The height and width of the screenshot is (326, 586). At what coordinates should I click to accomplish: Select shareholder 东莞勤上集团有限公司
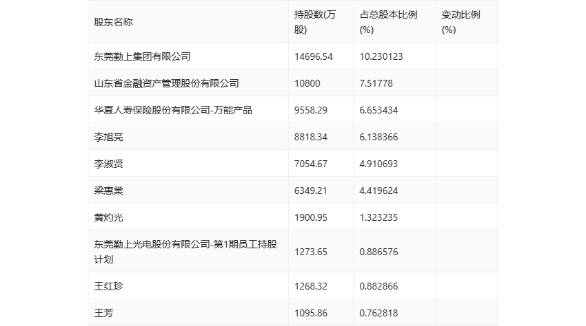[x=142, y=56]
